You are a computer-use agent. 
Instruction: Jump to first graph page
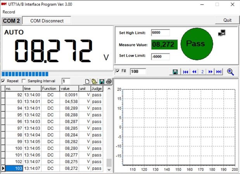pyautogui.click(x=186, y=72)
